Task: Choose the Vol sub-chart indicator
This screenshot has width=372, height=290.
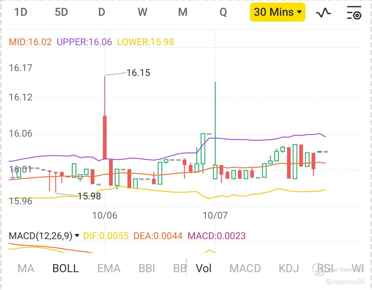Action: point(204,268)
